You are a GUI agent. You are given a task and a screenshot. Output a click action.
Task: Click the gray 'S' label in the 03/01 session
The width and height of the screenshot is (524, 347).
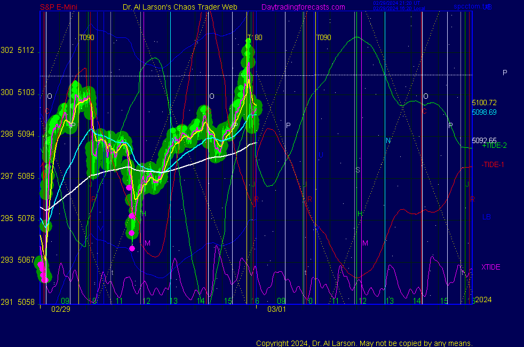point(358,170)
